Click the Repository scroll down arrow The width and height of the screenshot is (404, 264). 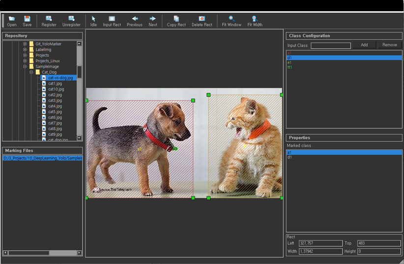79,138
